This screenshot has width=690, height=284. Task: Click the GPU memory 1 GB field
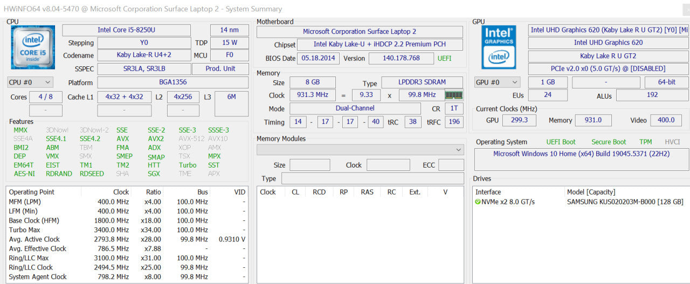(547, 82)
